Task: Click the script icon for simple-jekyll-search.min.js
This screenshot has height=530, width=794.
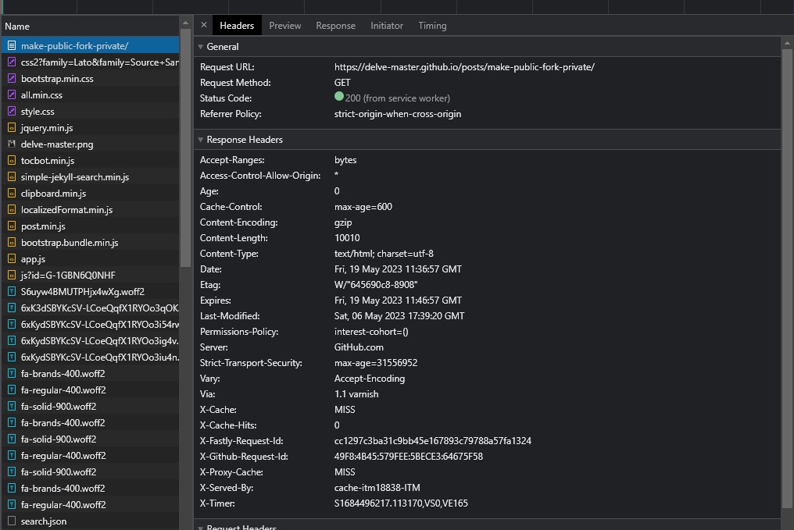Action: 12,177
